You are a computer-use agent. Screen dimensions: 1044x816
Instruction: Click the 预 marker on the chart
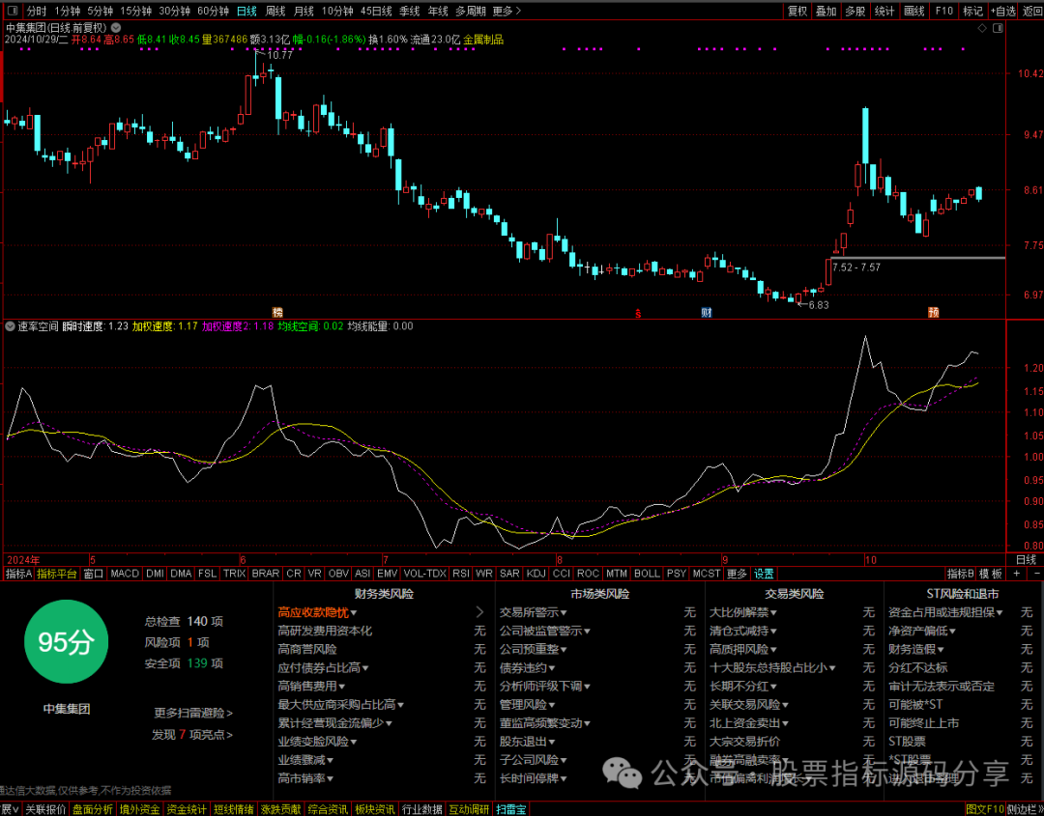934,313
